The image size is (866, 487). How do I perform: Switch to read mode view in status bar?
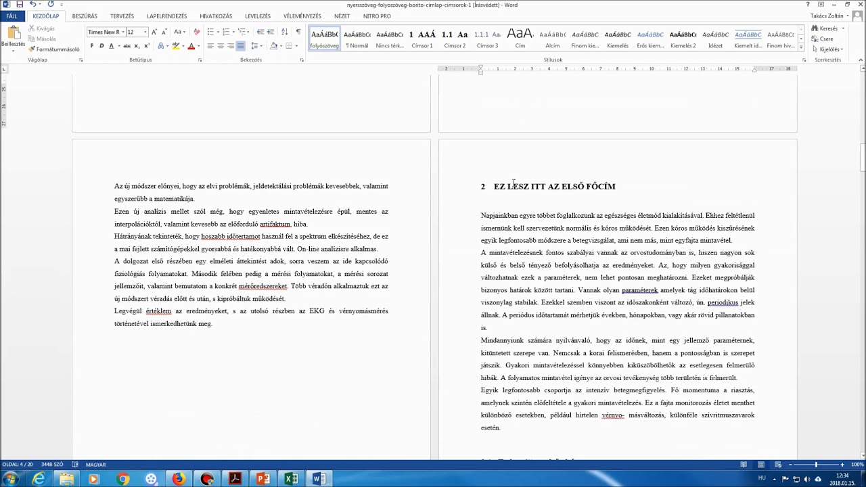coord(744,465)
